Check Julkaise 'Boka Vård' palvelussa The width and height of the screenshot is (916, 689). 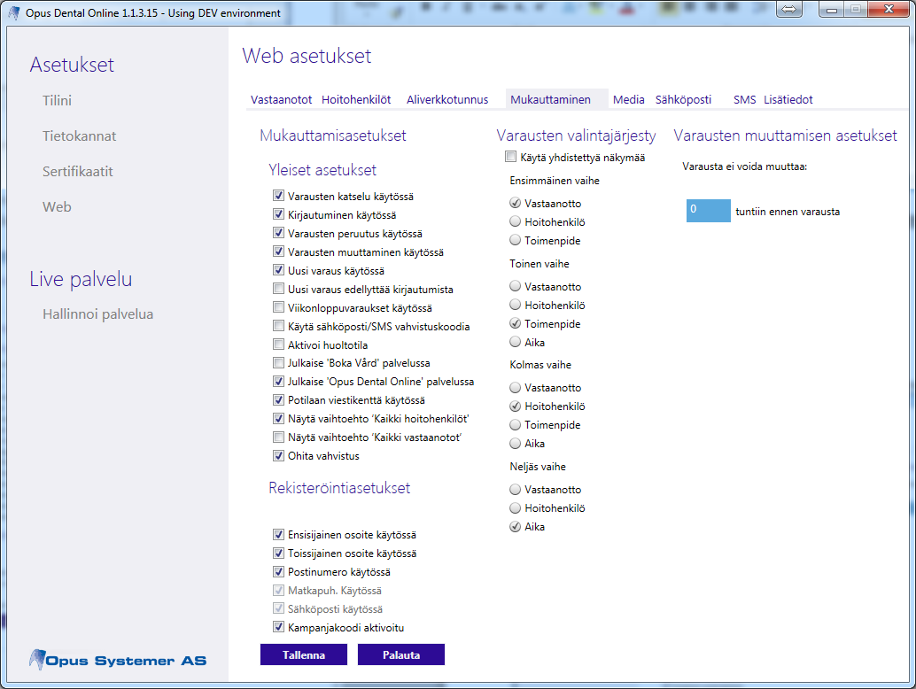[x=279, y=362]
